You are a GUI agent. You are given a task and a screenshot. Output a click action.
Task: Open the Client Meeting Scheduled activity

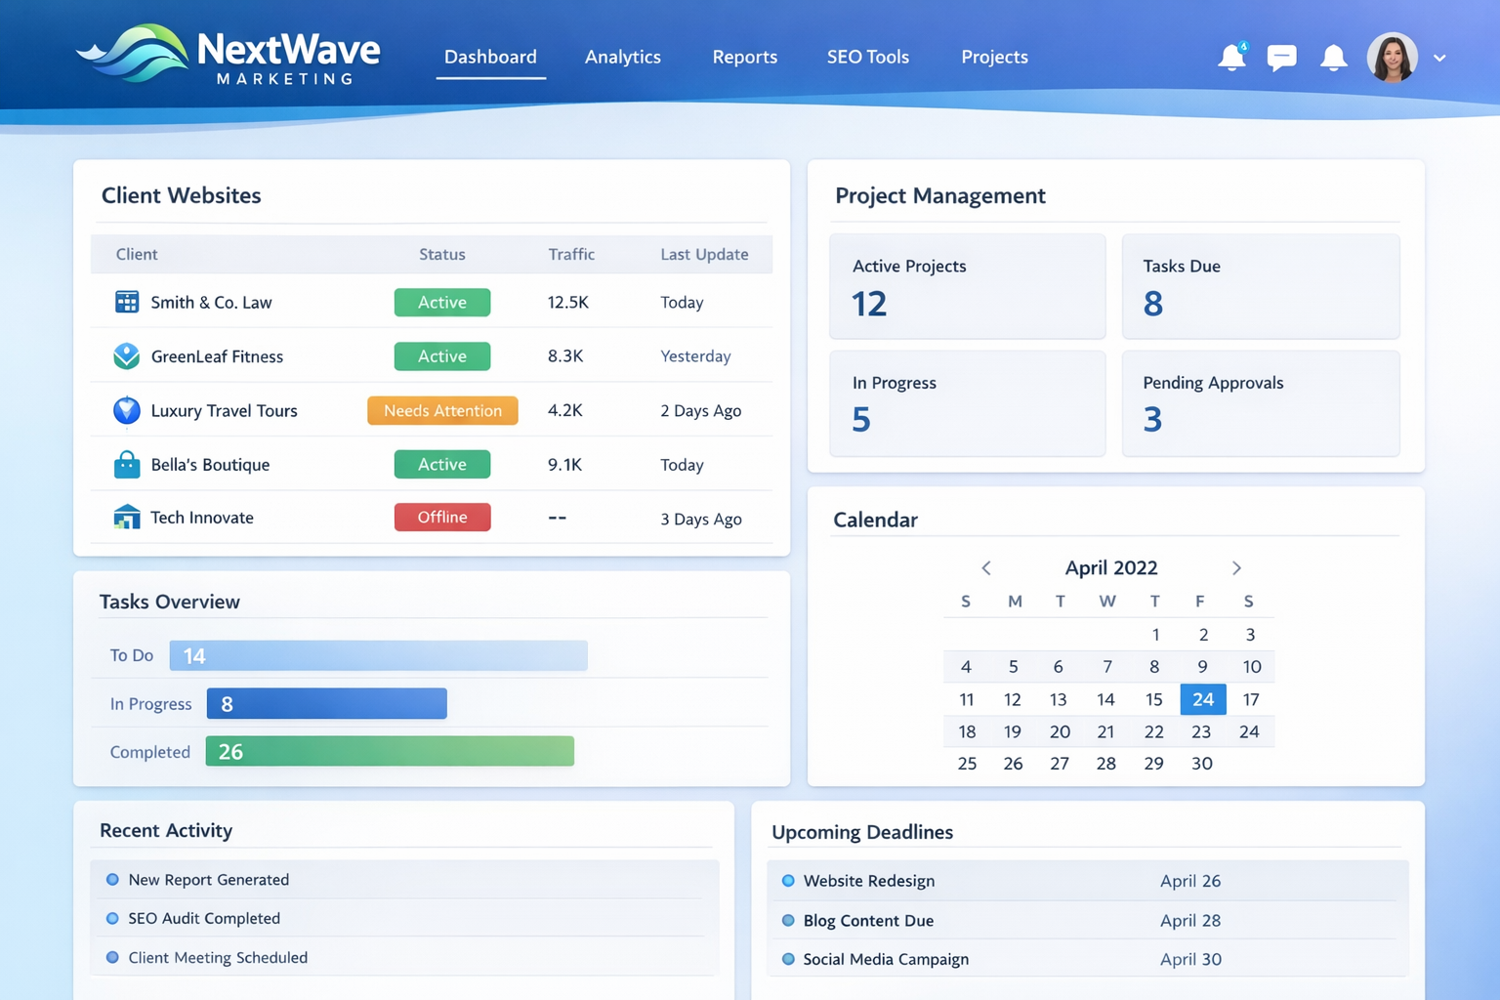coord(218,958)
